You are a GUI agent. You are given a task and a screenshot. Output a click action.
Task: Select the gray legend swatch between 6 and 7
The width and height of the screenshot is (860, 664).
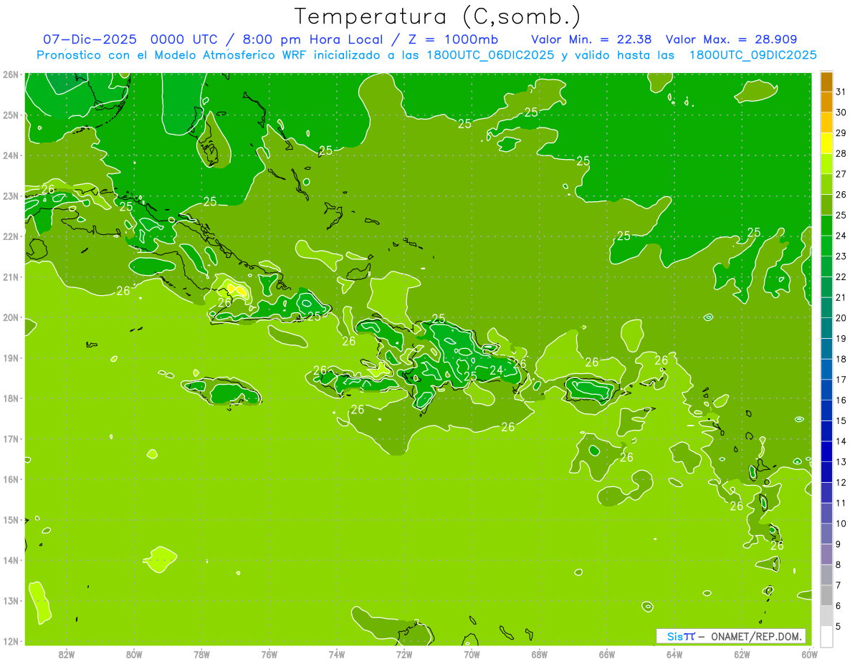coord(826,595)
